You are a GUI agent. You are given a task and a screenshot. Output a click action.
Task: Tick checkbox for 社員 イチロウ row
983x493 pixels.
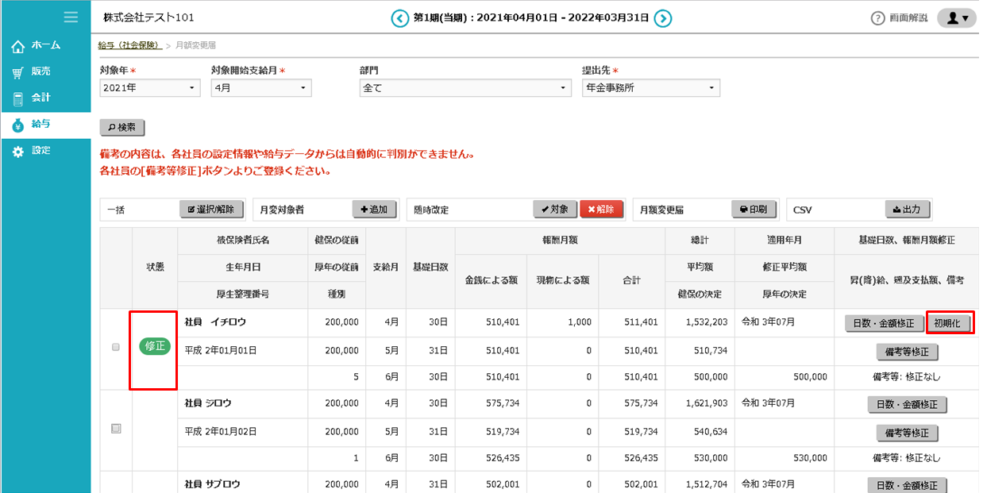pos(116,347)
